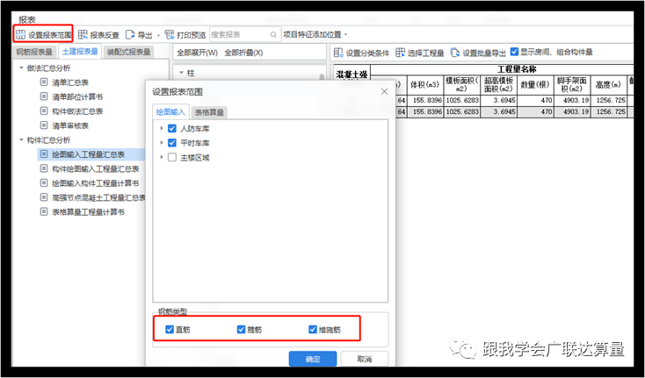The width and height of the screenshot is (645, 378).
Task: Click the 数量(根) column header
Action: click(535, 85)
